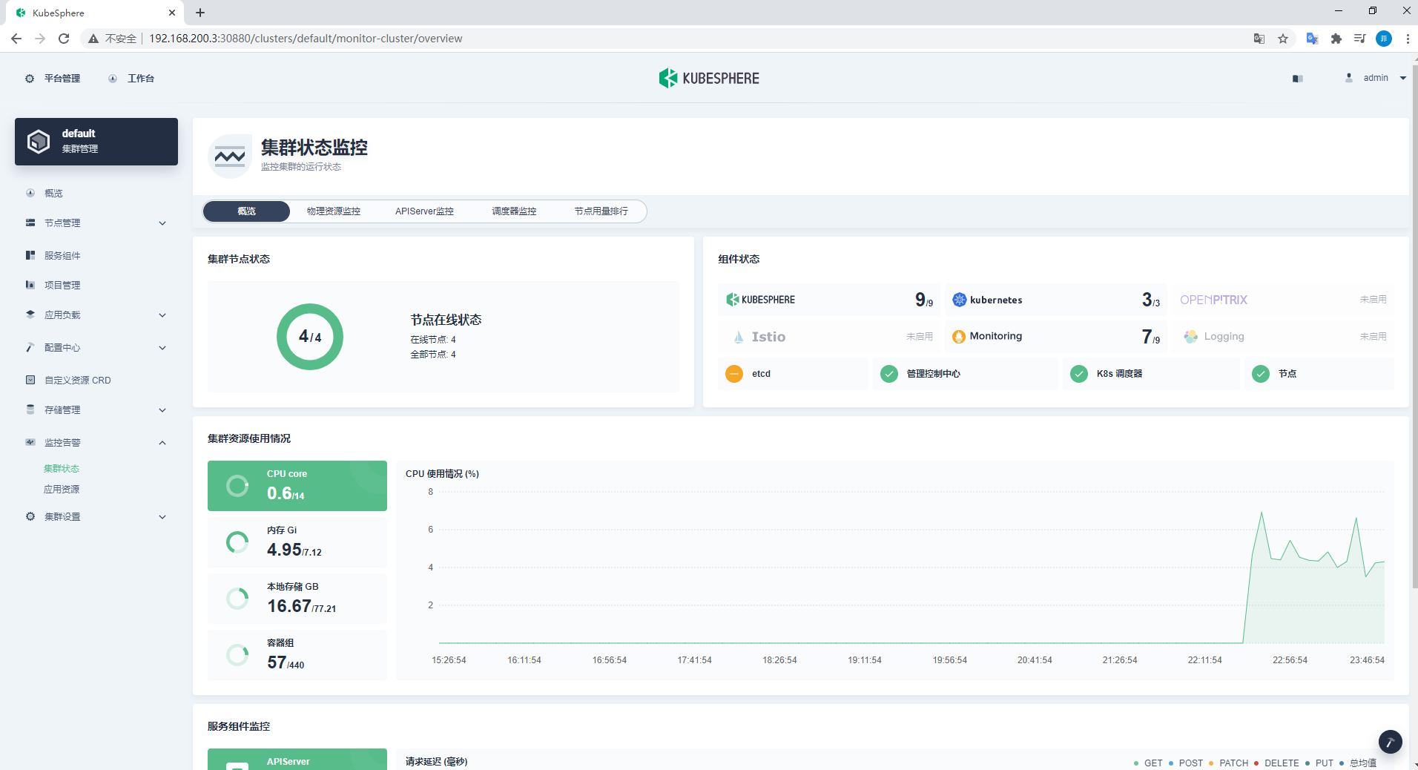The image size is (1418, 770).
Task: Open the browser extensions puzzle icon
Action: coord(1336,39)
